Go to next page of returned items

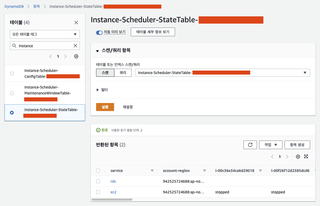[x=287, y=157]
